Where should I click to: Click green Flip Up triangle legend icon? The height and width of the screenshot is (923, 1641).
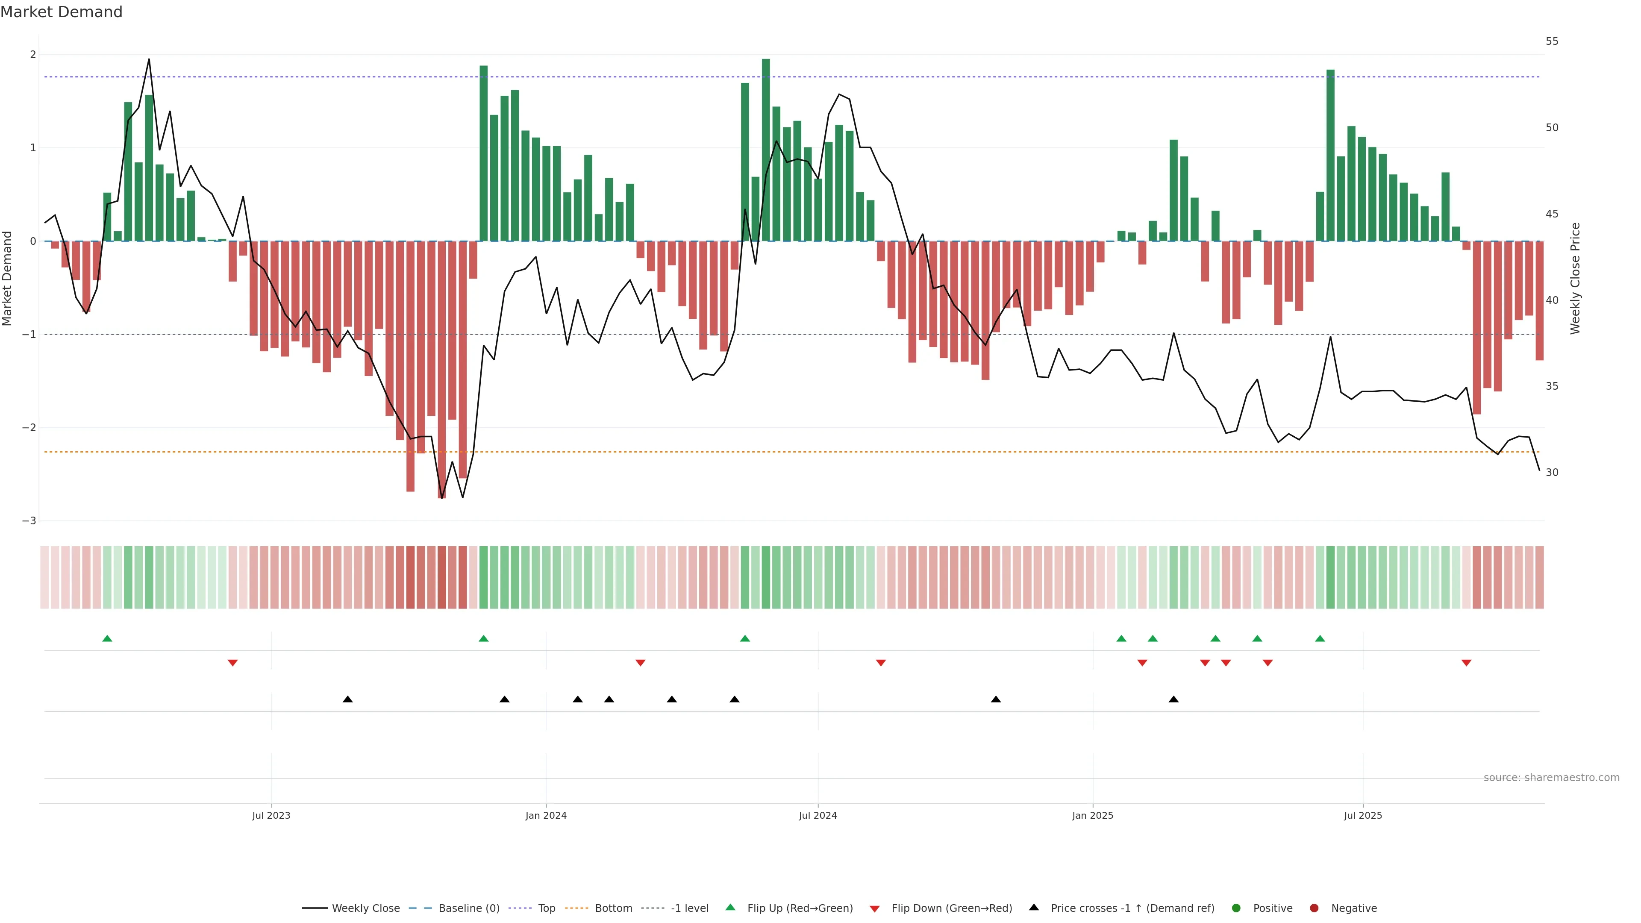tap(731, 908)
